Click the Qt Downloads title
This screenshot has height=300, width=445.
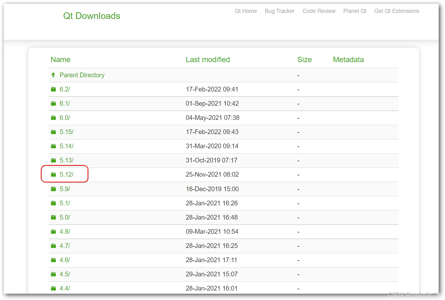click(x=92, y=16)
